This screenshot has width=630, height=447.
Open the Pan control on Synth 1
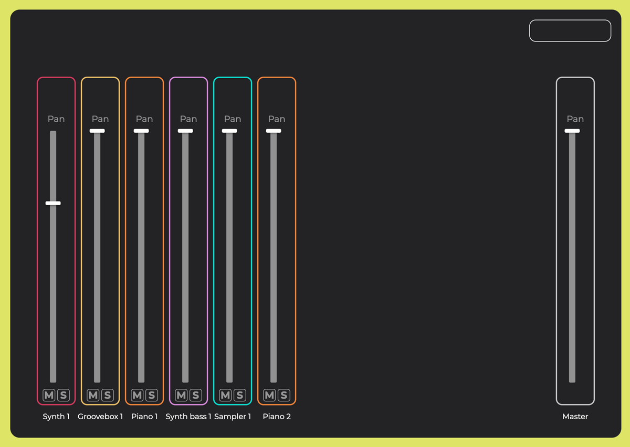[56, 119]
